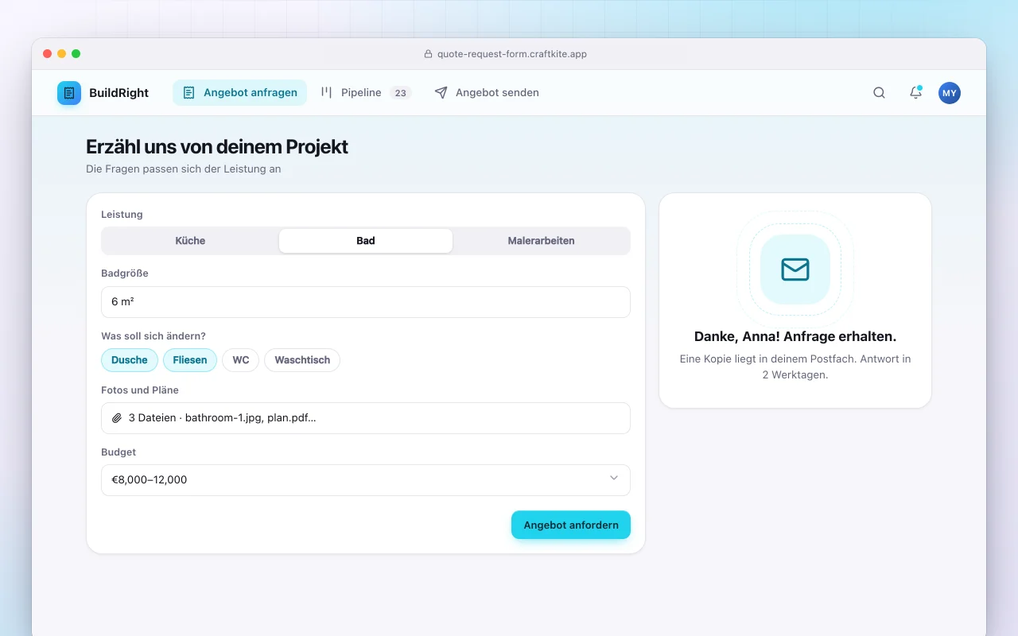
Task: Click the Badgröße label
Action: pyautogui.click(x=125, y=273)
